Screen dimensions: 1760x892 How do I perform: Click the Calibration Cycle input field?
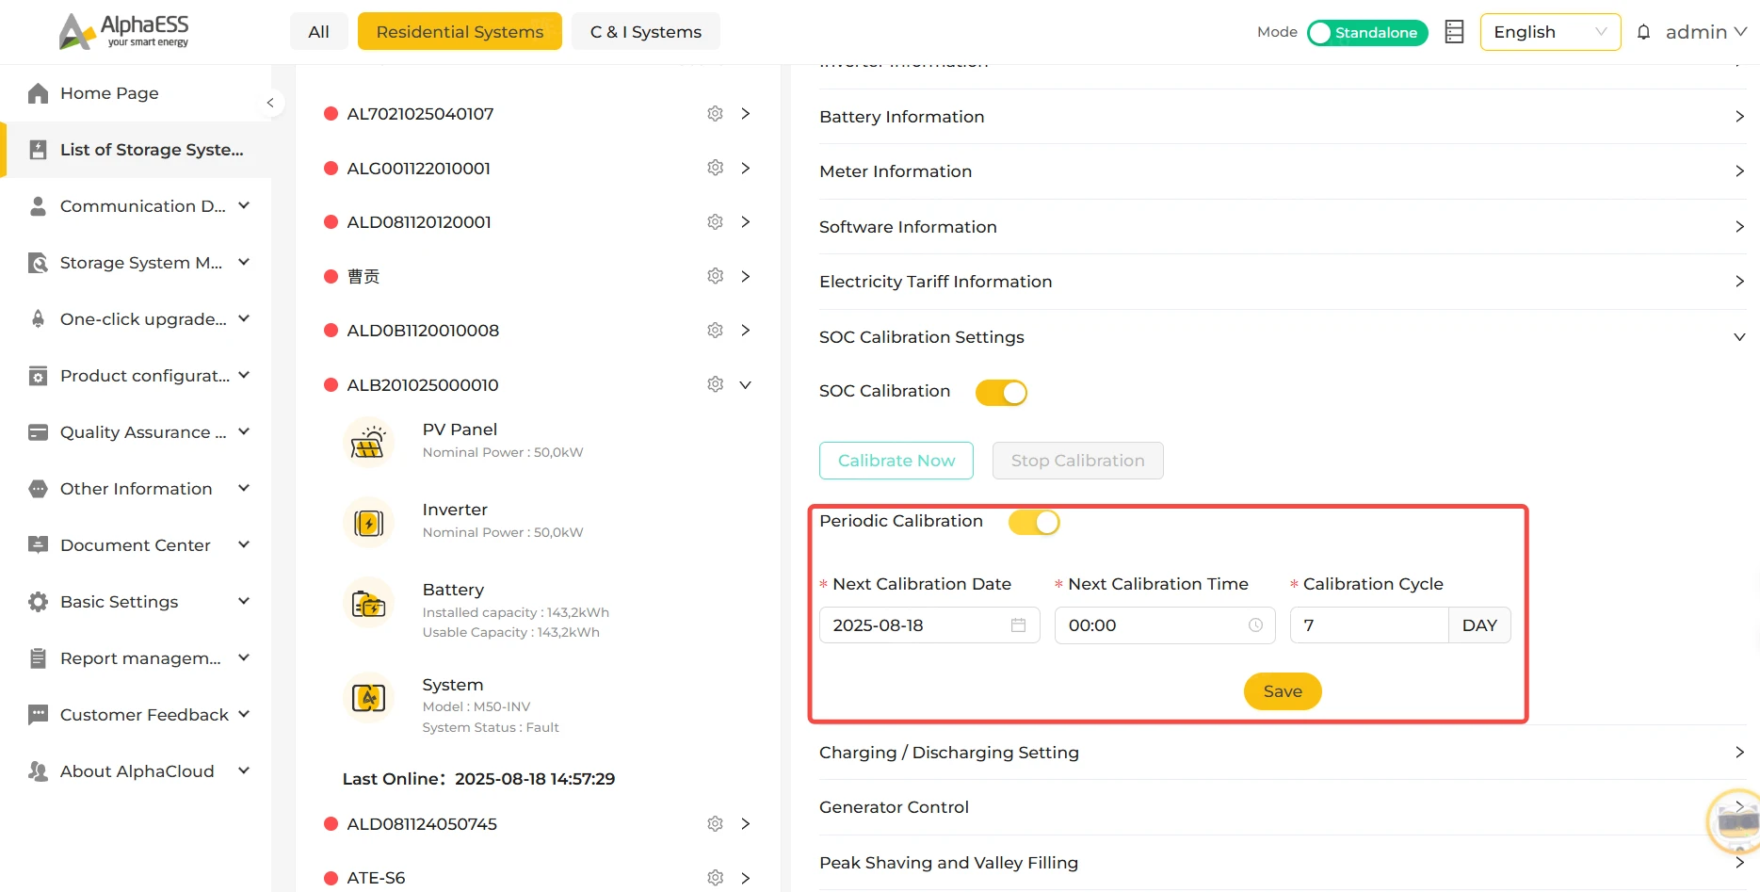click(x=1369, y=625)
